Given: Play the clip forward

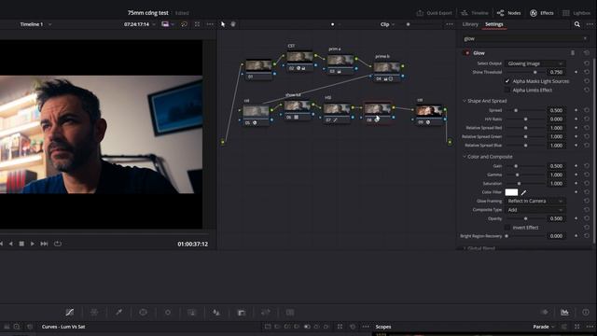Looking at the screenshot, I should (33, 244).
